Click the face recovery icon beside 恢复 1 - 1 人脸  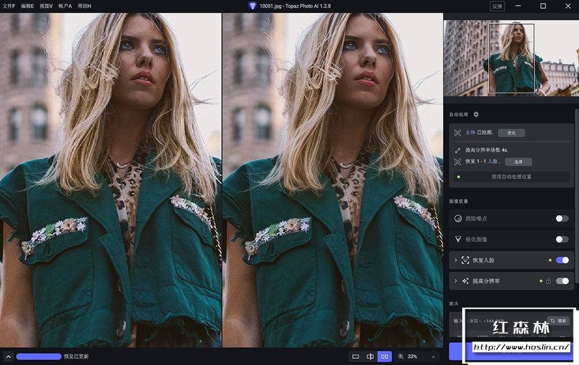tap(457, 162)
